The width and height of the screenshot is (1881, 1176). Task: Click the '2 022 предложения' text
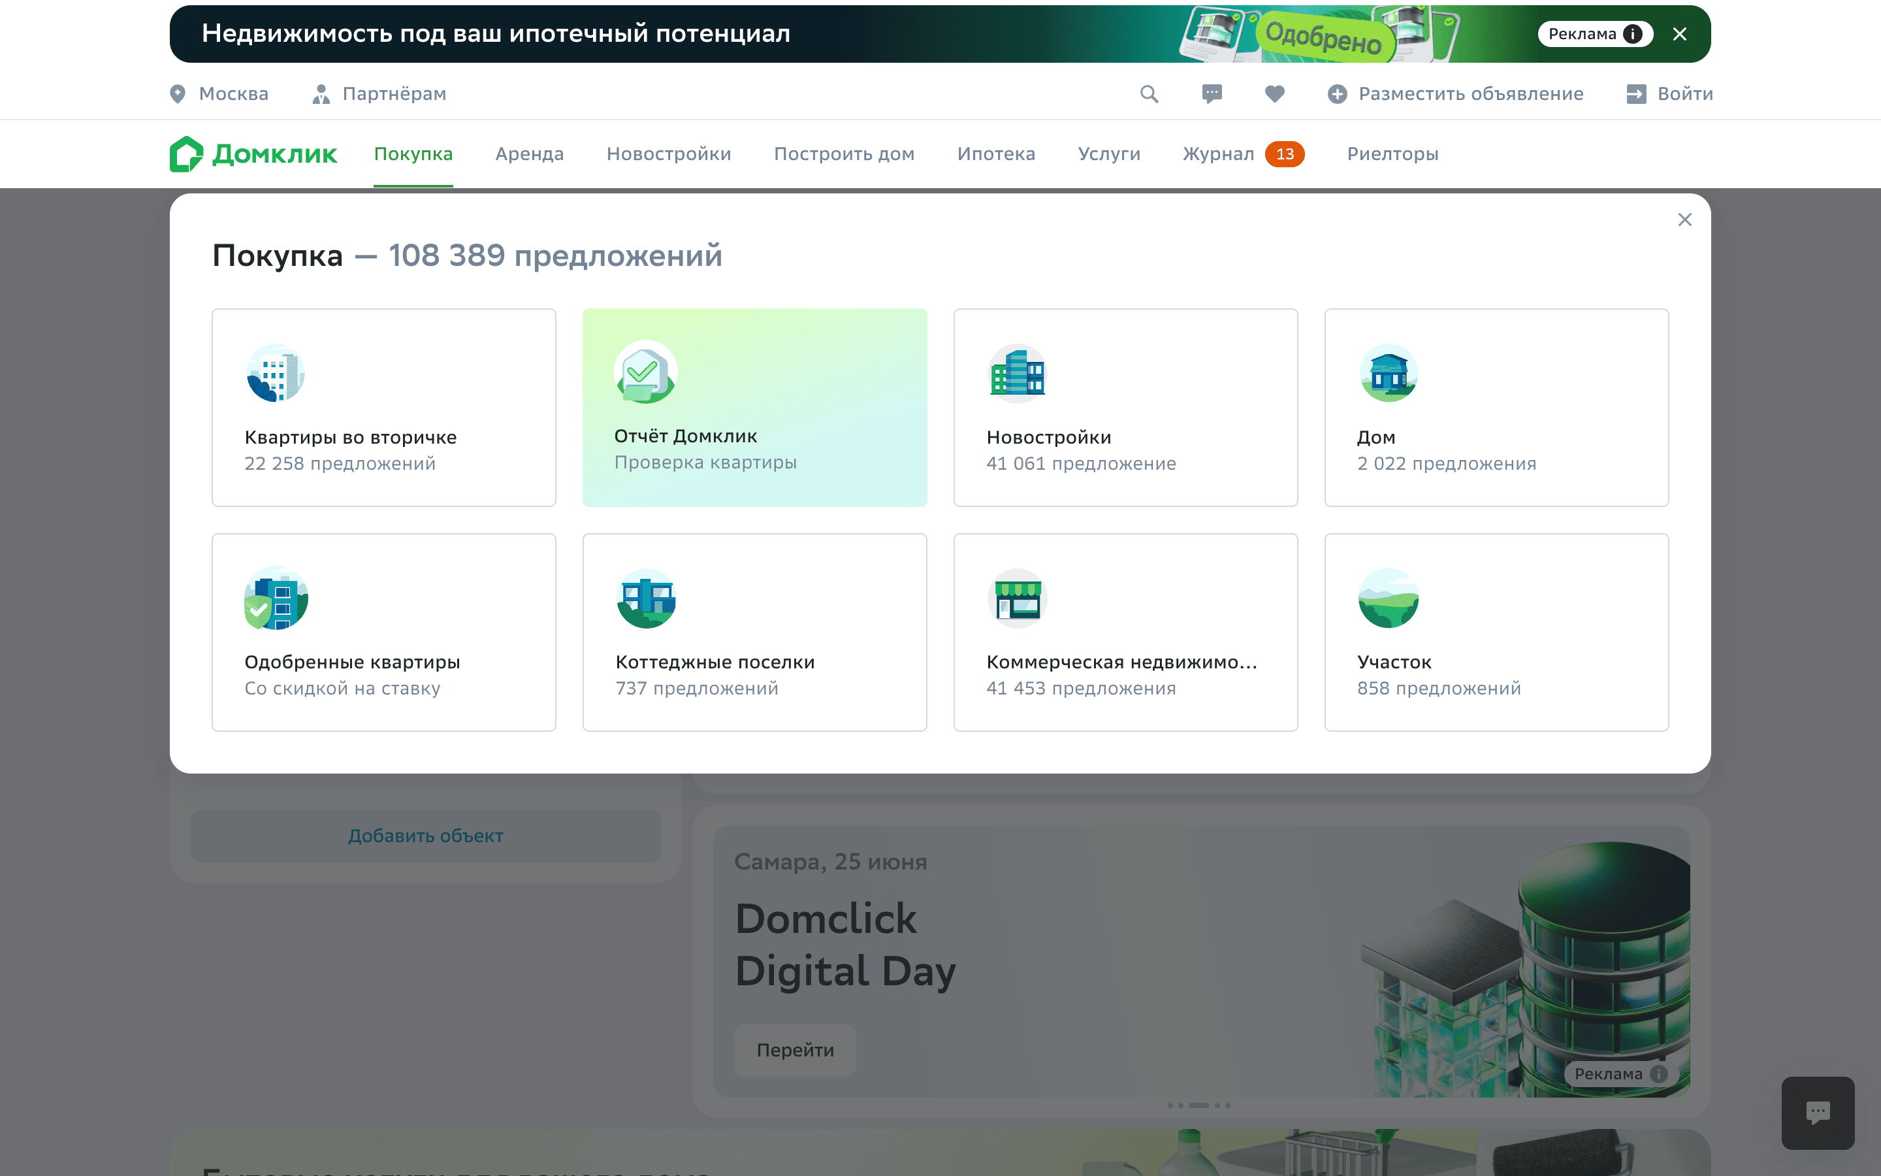coord(1447,464)
